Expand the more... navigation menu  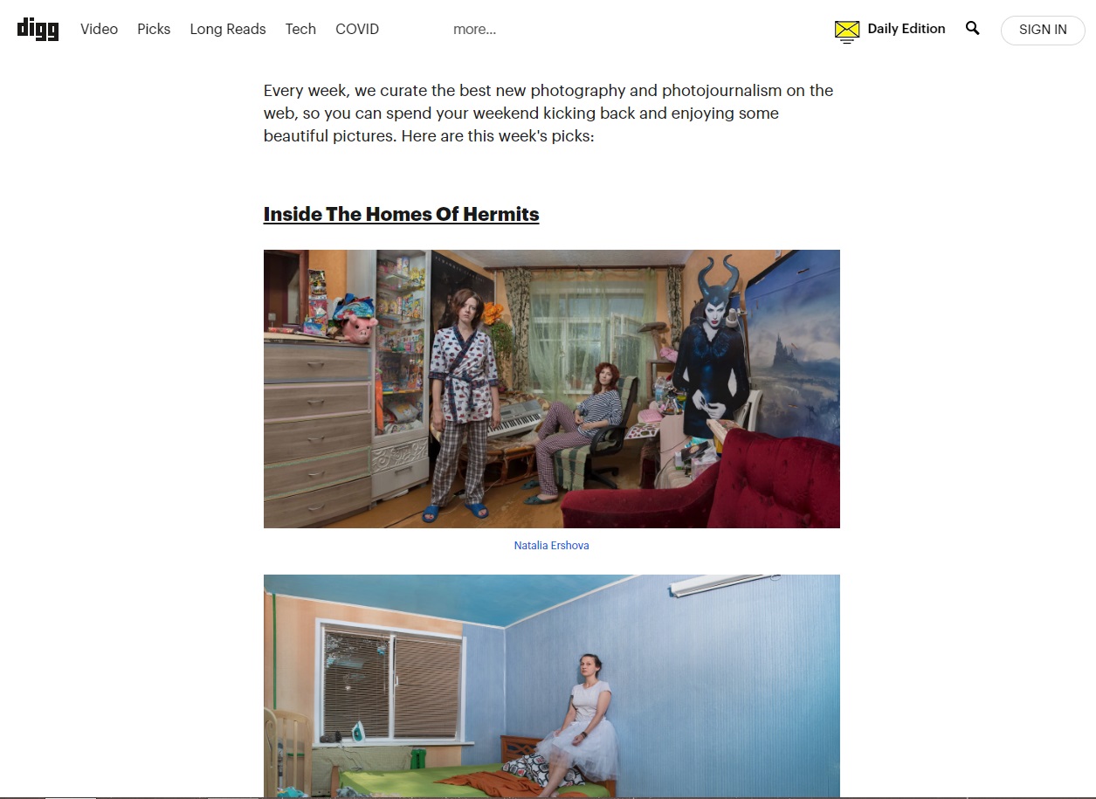click(474, 29)
